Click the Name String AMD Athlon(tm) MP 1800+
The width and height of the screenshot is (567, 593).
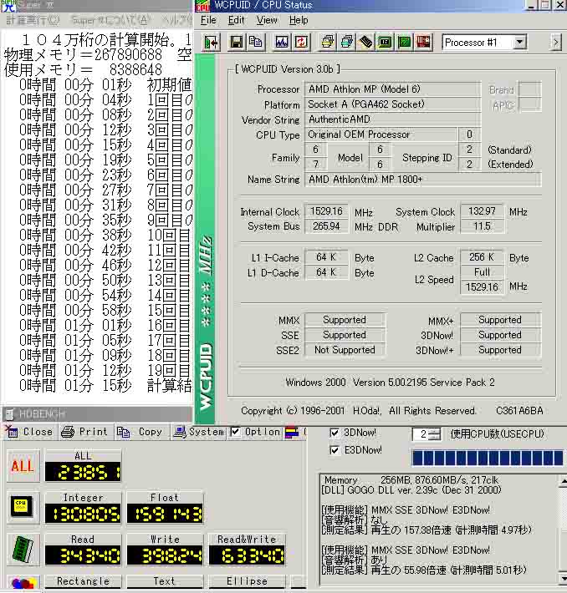[x=422, y=180]
